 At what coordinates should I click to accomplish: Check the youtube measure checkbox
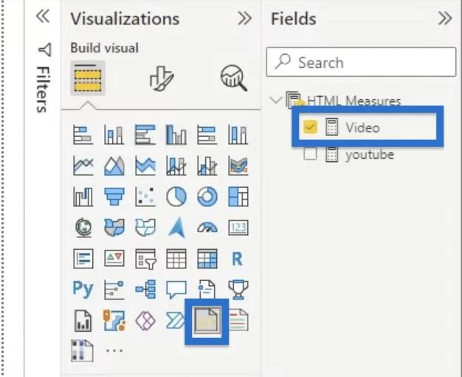coord(310,154)
